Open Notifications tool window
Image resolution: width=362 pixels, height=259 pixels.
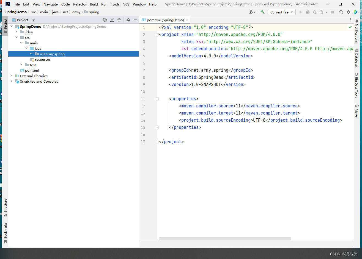coord(356,31)
